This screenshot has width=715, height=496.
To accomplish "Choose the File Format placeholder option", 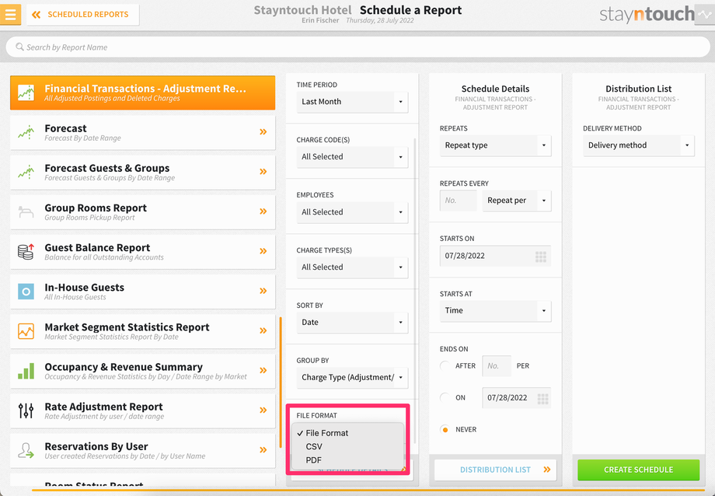I will pyautogui.click(x=347, y=433).
